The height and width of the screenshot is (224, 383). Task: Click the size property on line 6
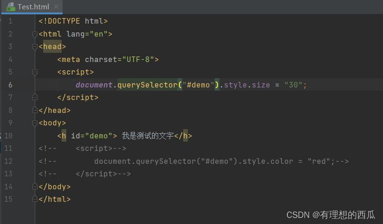pyautogui.click(x=261, y=85)
